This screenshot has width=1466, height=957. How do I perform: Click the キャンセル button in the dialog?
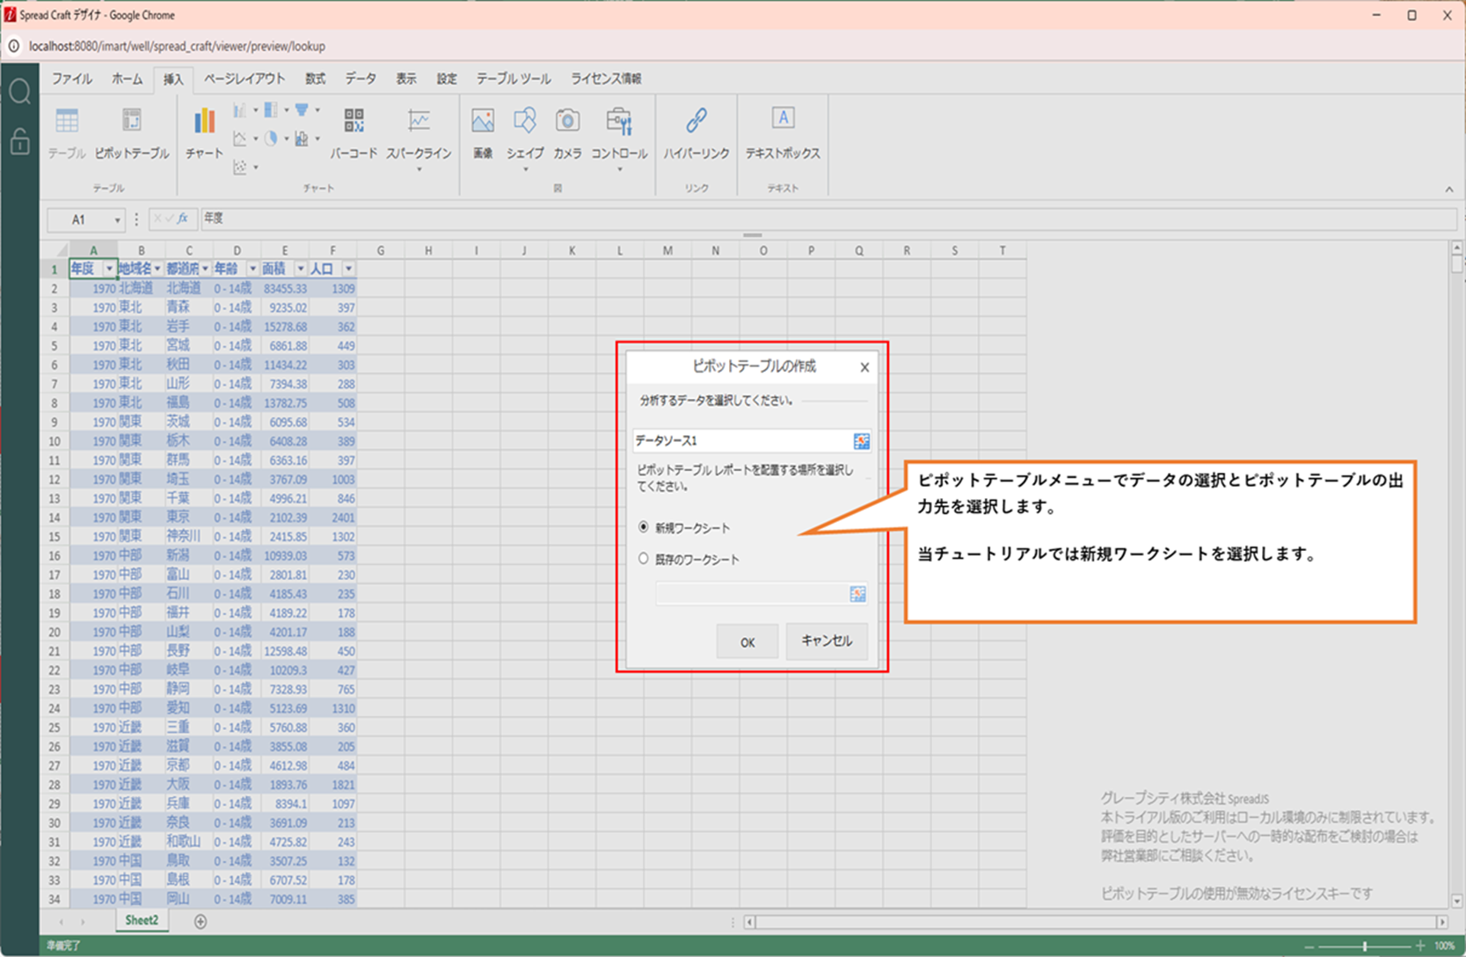(826, 641)
